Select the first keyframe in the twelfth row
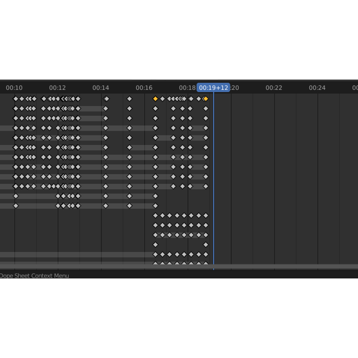The image size is (358, 358). (16, 206)
